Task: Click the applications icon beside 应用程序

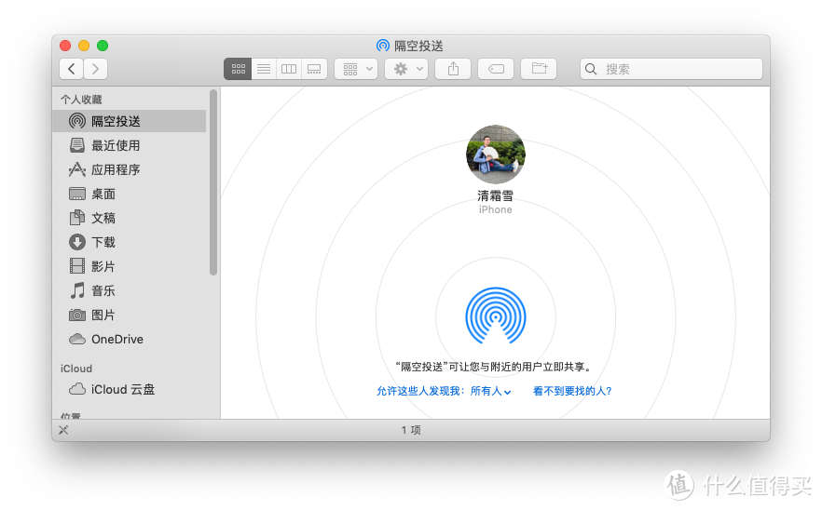Action: coord(77,169)
